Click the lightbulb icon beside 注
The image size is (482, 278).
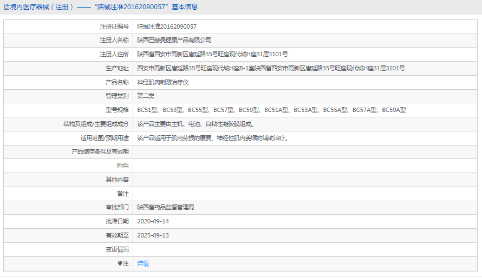tap(120, 263)
